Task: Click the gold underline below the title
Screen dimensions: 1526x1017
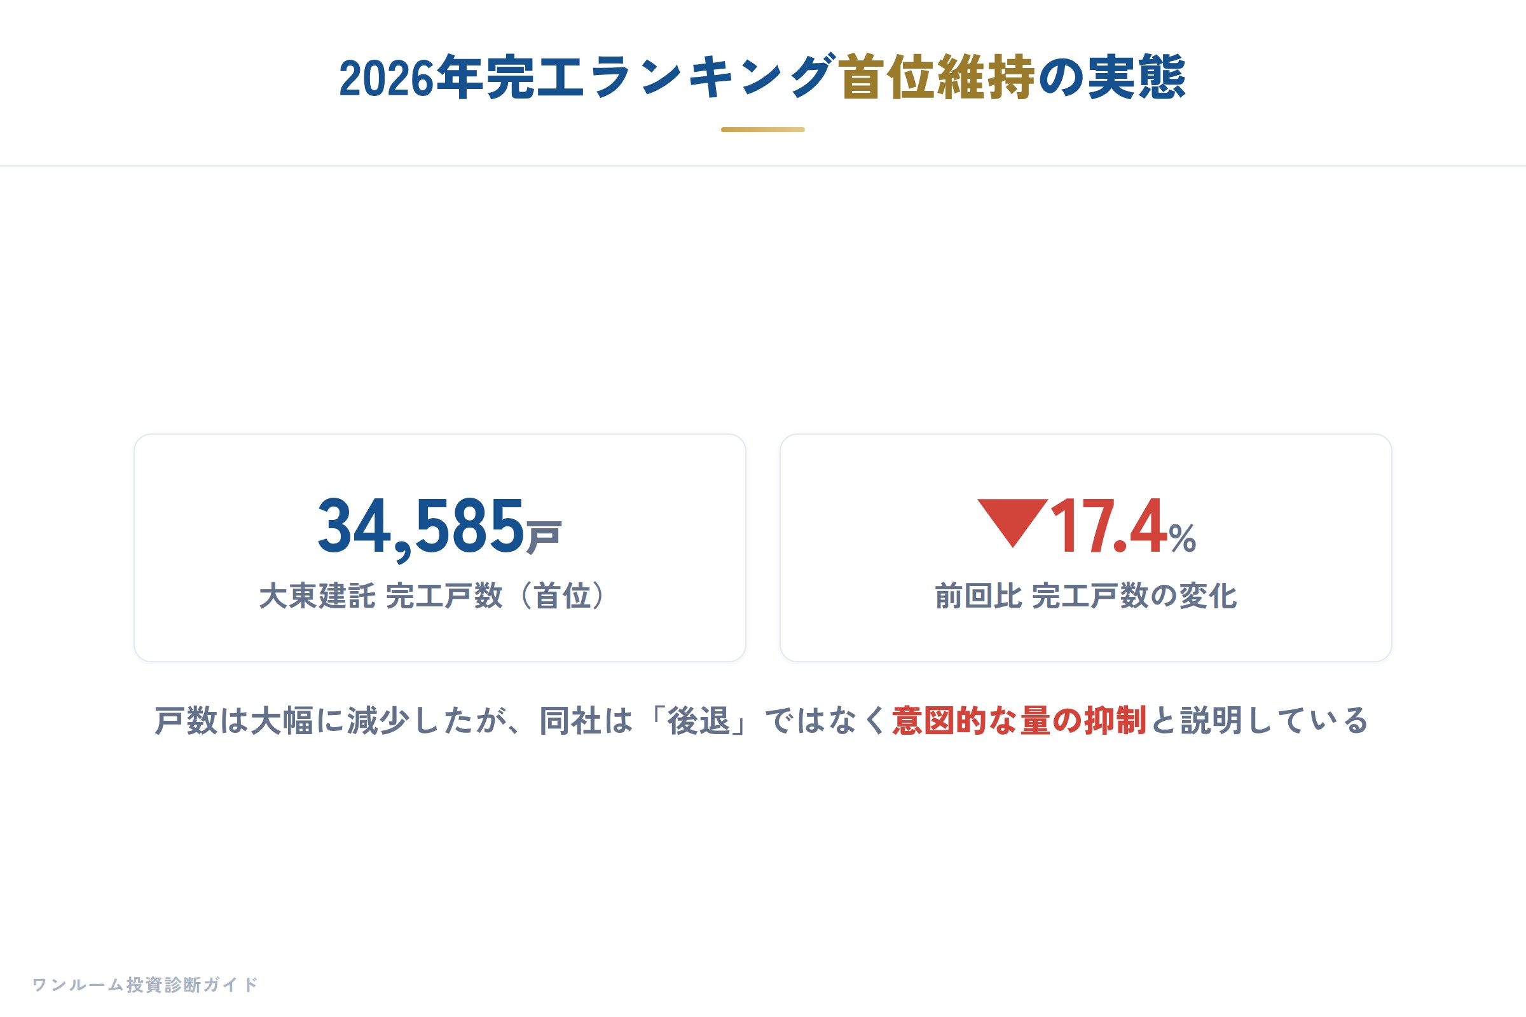Action: click(x=763, y=130)
